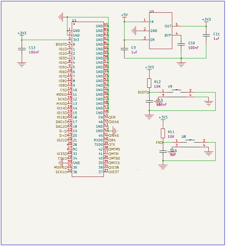
Task: Select resistor R12 10K symbol
Action: (149, 83)
